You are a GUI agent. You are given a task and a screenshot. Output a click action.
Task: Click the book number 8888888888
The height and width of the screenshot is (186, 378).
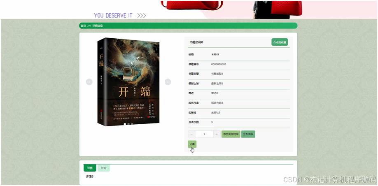[x=219, y=64]
